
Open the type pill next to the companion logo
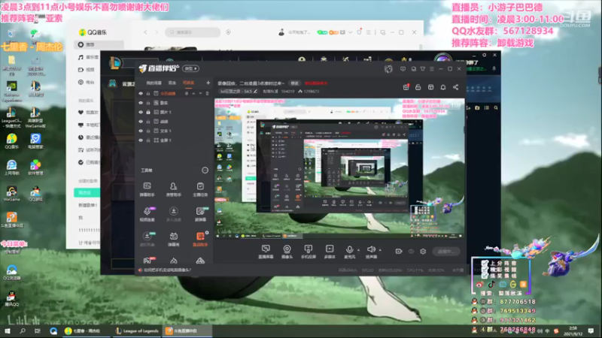coord(191,68)
